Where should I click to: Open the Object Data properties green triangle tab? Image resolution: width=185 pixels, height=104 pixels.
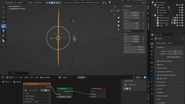(152, 85)
